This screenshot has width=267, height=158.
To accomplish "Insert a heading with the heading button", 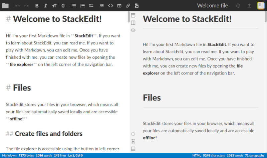I will 54,6.
